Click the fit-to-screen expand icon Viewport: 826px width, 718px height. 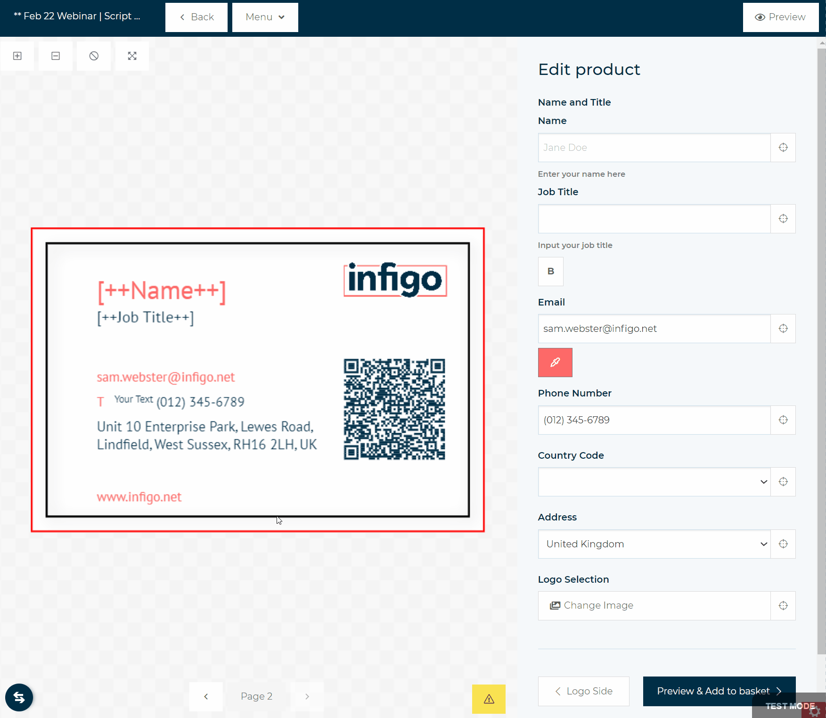pos(132,56)
